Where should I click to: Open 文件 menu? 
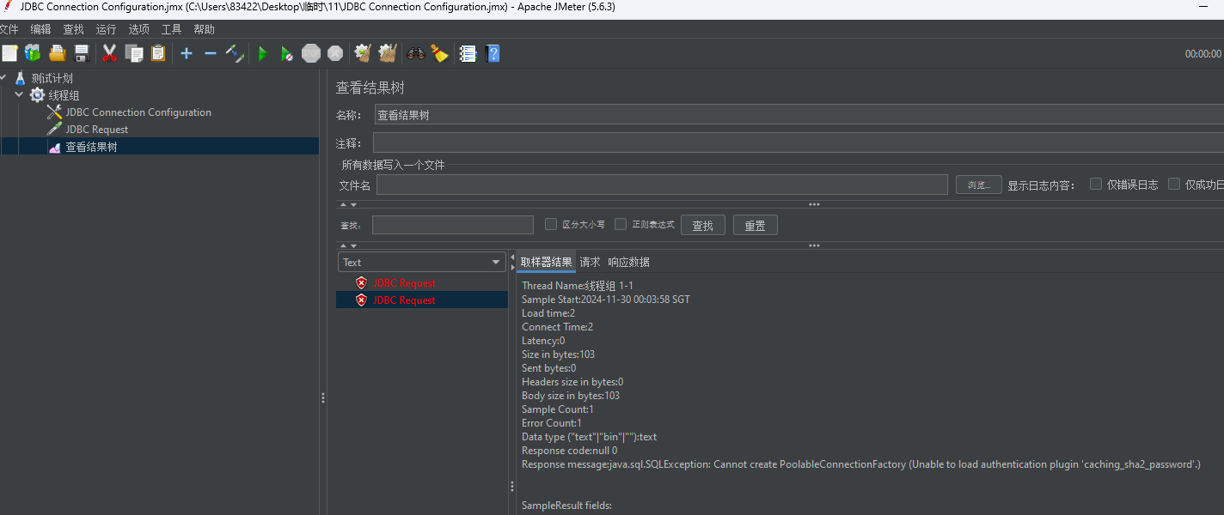pyautogui.click(x=9, y=29)
